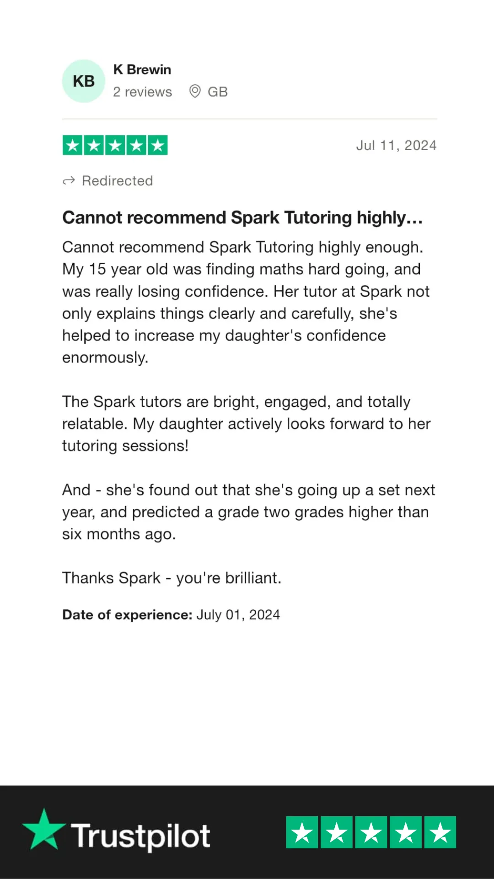Click the Trustpilot wordmark in footer
The image size is (494, 879).
140,836
